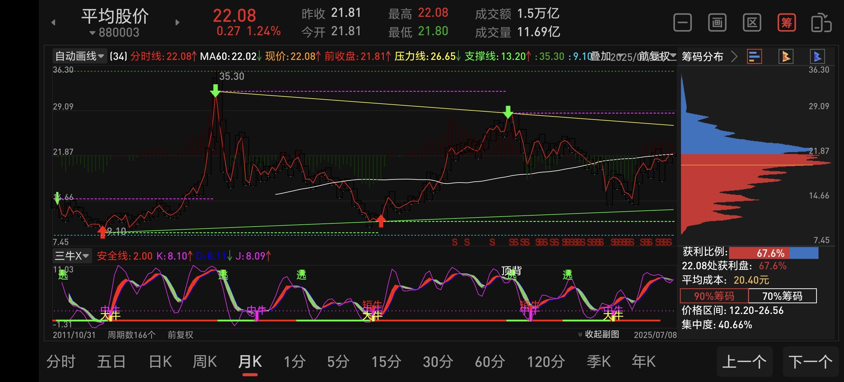Click the minus square icon in top toolbar

(682, 22)
